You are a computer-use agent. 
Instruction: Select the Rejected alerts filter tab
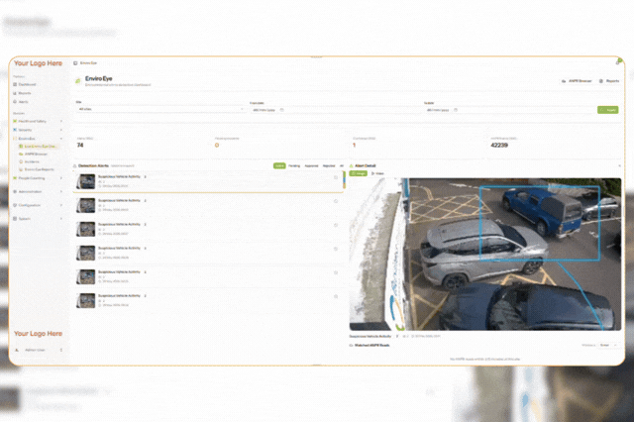tap(329, 165)
